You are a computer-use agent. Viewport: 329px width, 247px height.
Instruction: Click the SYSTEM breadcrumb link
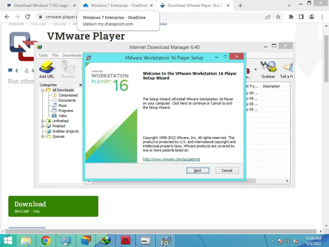[x=59, y=24]
